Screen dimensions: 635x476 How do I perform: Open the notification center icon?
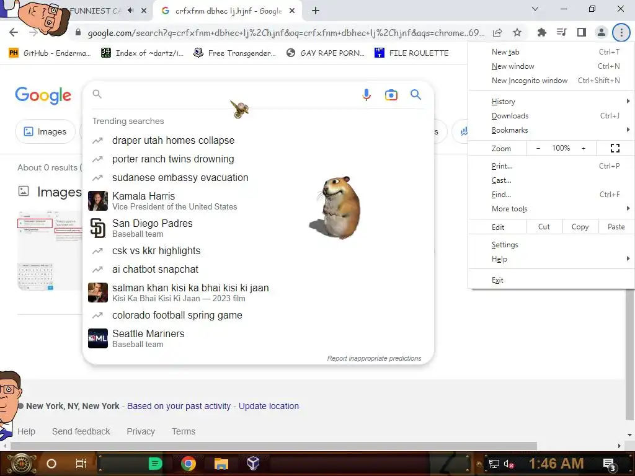tap(610, 464)
